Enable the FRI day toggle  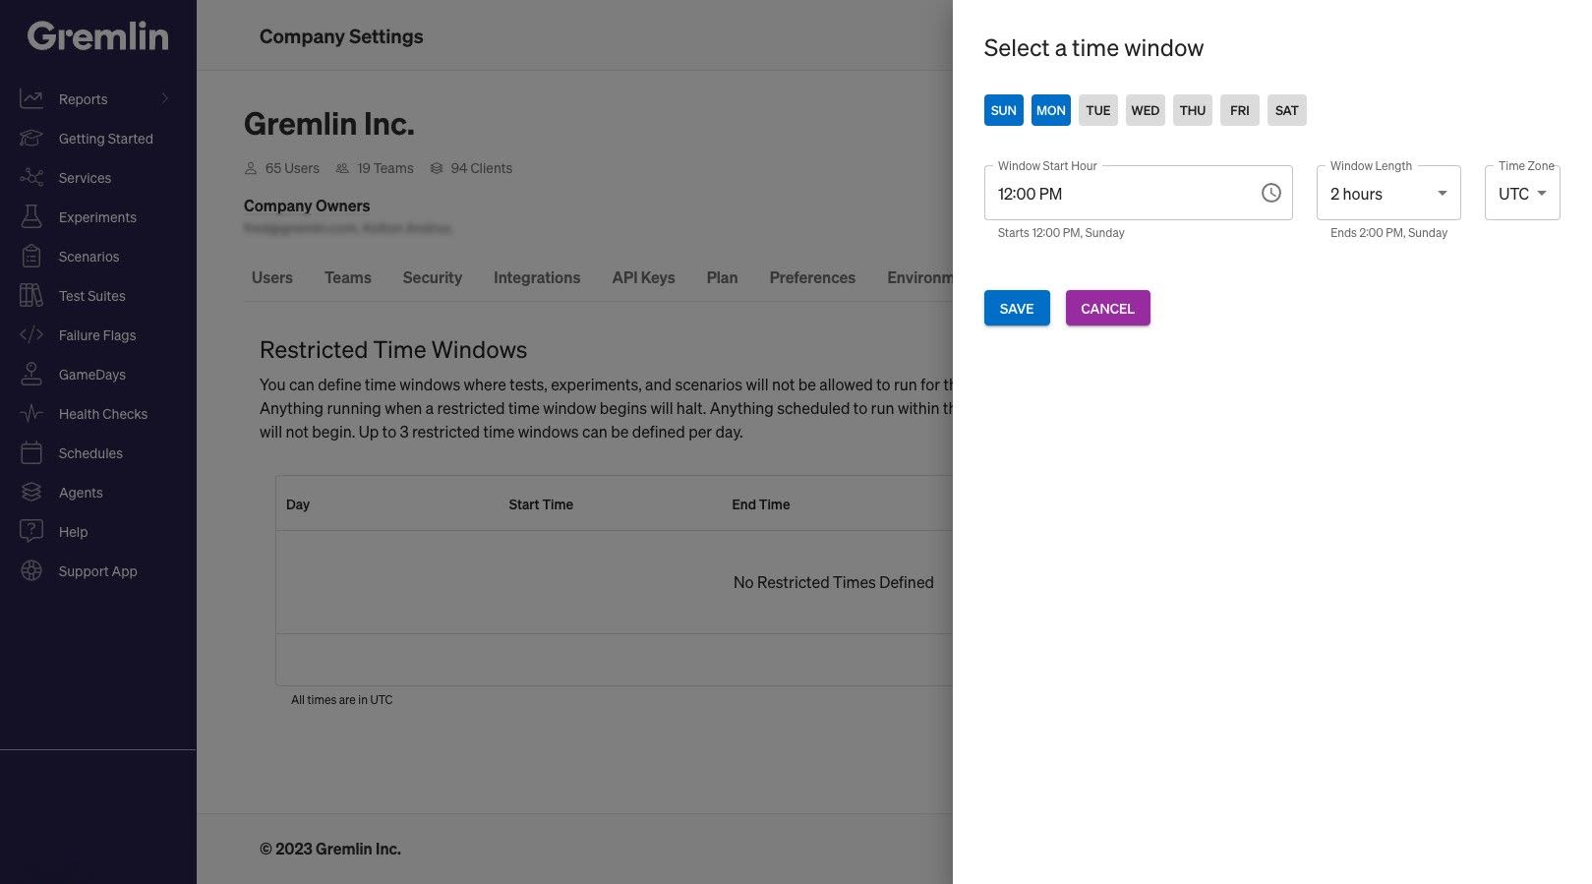point(1240,110)
